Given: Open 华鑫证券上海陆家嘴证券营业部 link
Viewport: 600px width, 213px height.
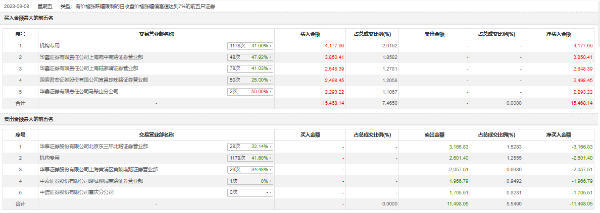Looking at the screenshot, I should point(89,68).
